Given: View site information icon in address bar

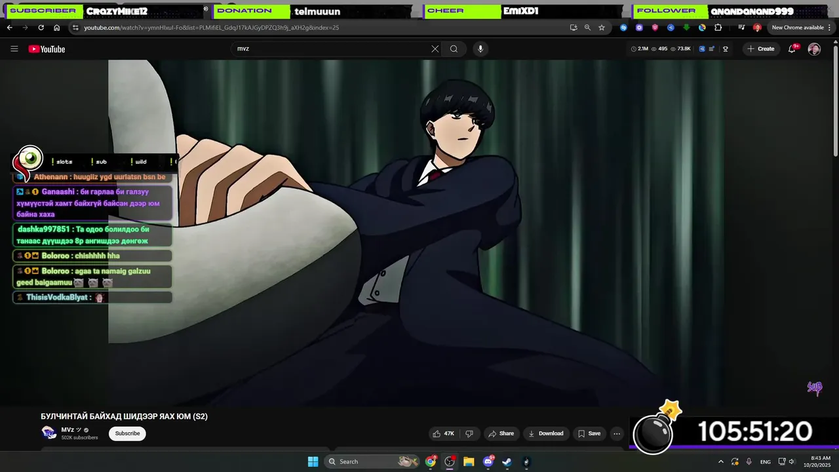Looking at the screenshot, I should tap(75, 28).
